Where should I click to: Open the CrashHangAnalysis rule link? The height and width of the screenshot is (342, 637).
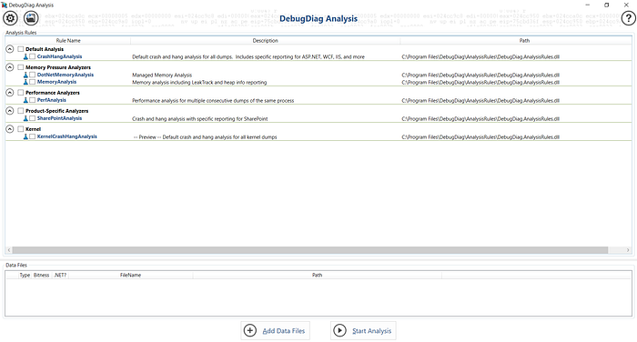59,56
